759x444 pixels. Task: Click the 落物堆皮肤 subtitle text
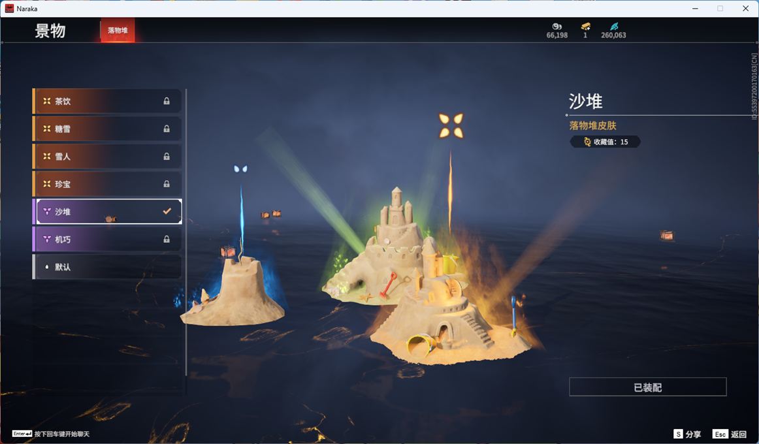(593, 126)
